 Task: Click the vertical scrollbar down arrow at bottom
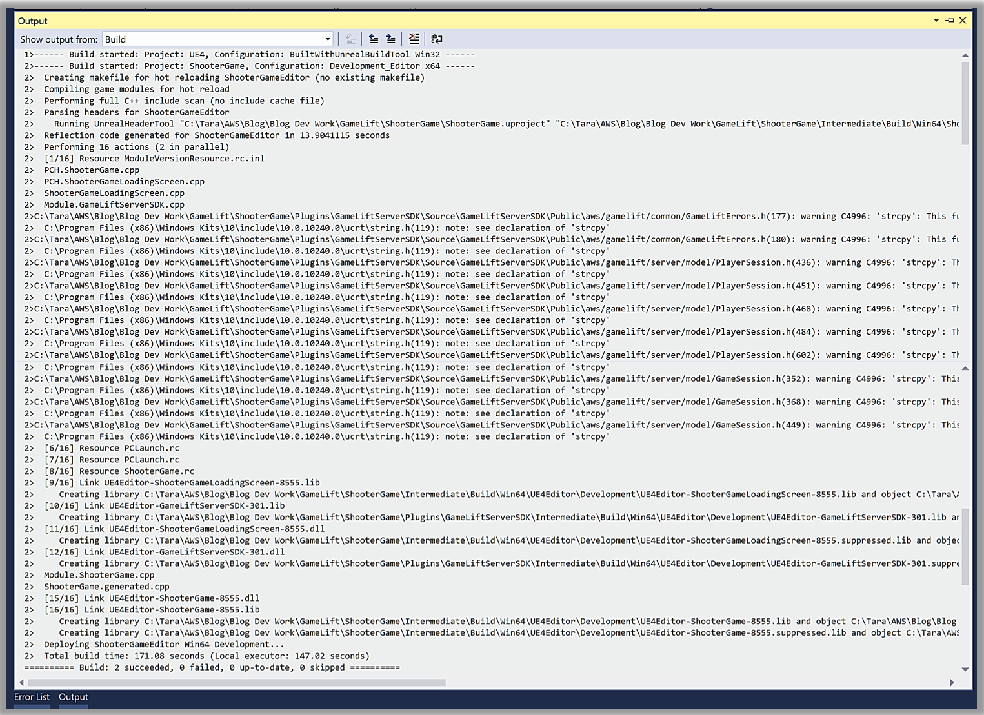(965, 669)
